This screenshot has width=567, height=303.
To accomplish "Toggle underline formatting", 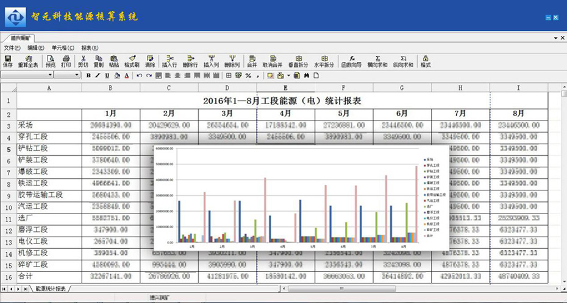I will pos(107,75).
